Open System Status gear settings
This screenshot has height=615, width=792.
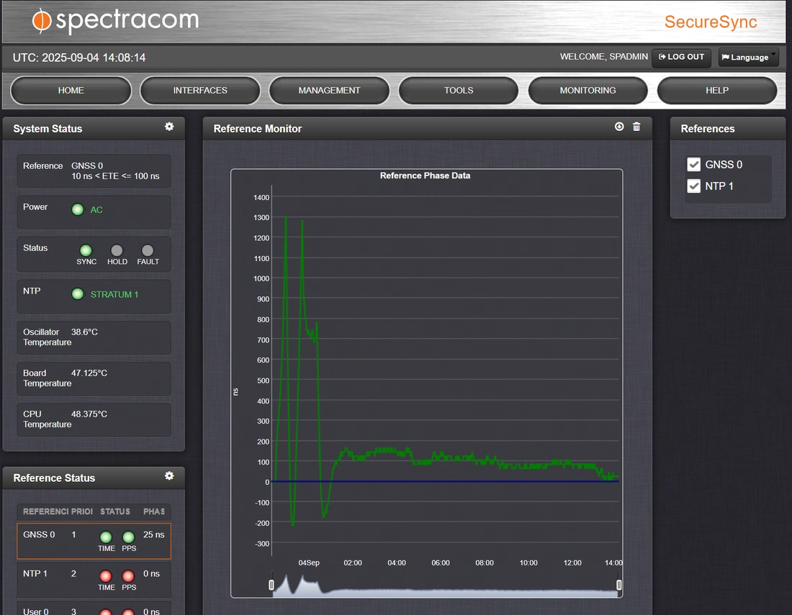click(169, 127)
